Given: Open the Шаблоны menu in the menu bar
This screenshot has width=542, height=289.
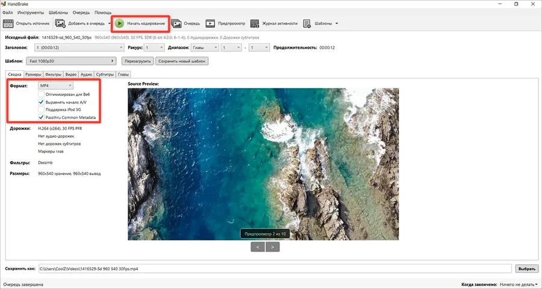Looking at the screenshot, I should coord(58,13).
